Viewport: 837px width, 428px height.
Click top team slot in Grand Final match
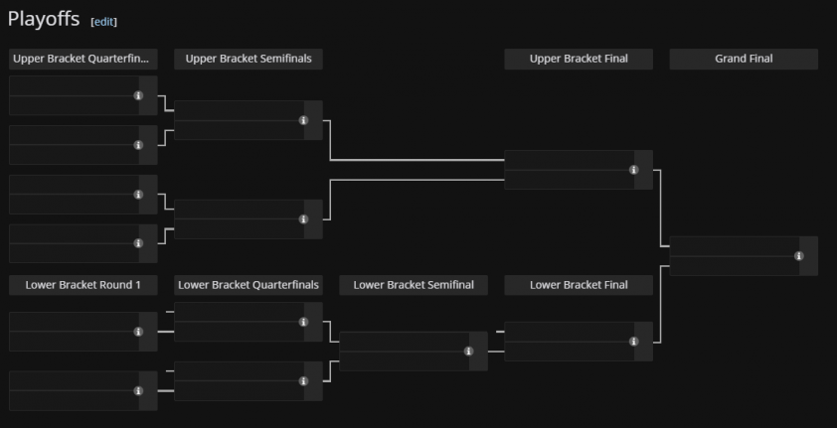(735, 247)
